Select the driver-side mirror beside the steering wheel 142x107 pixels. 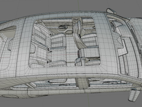tap(112, 11)
